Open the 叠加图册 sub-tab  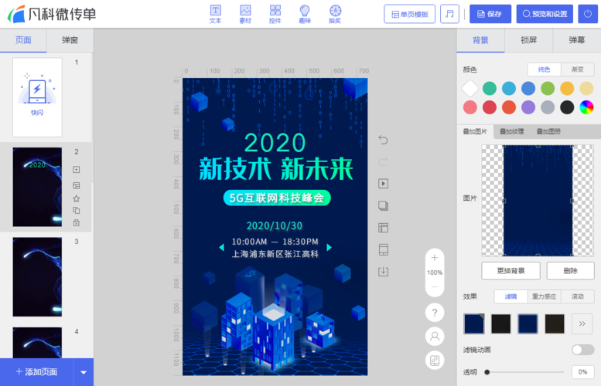548,131
